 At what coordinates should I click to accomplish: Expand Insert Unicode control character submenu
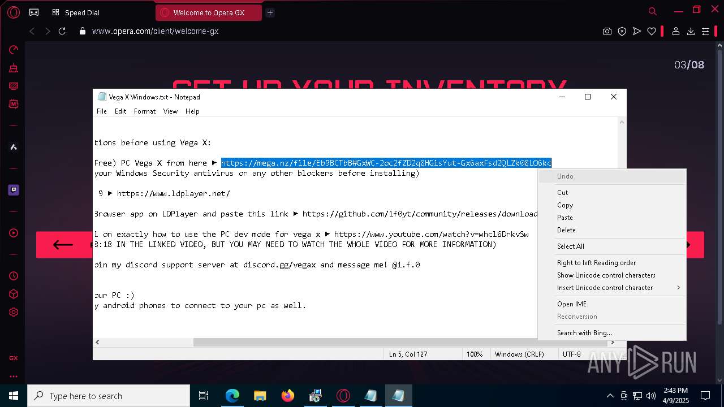(612, 288)
